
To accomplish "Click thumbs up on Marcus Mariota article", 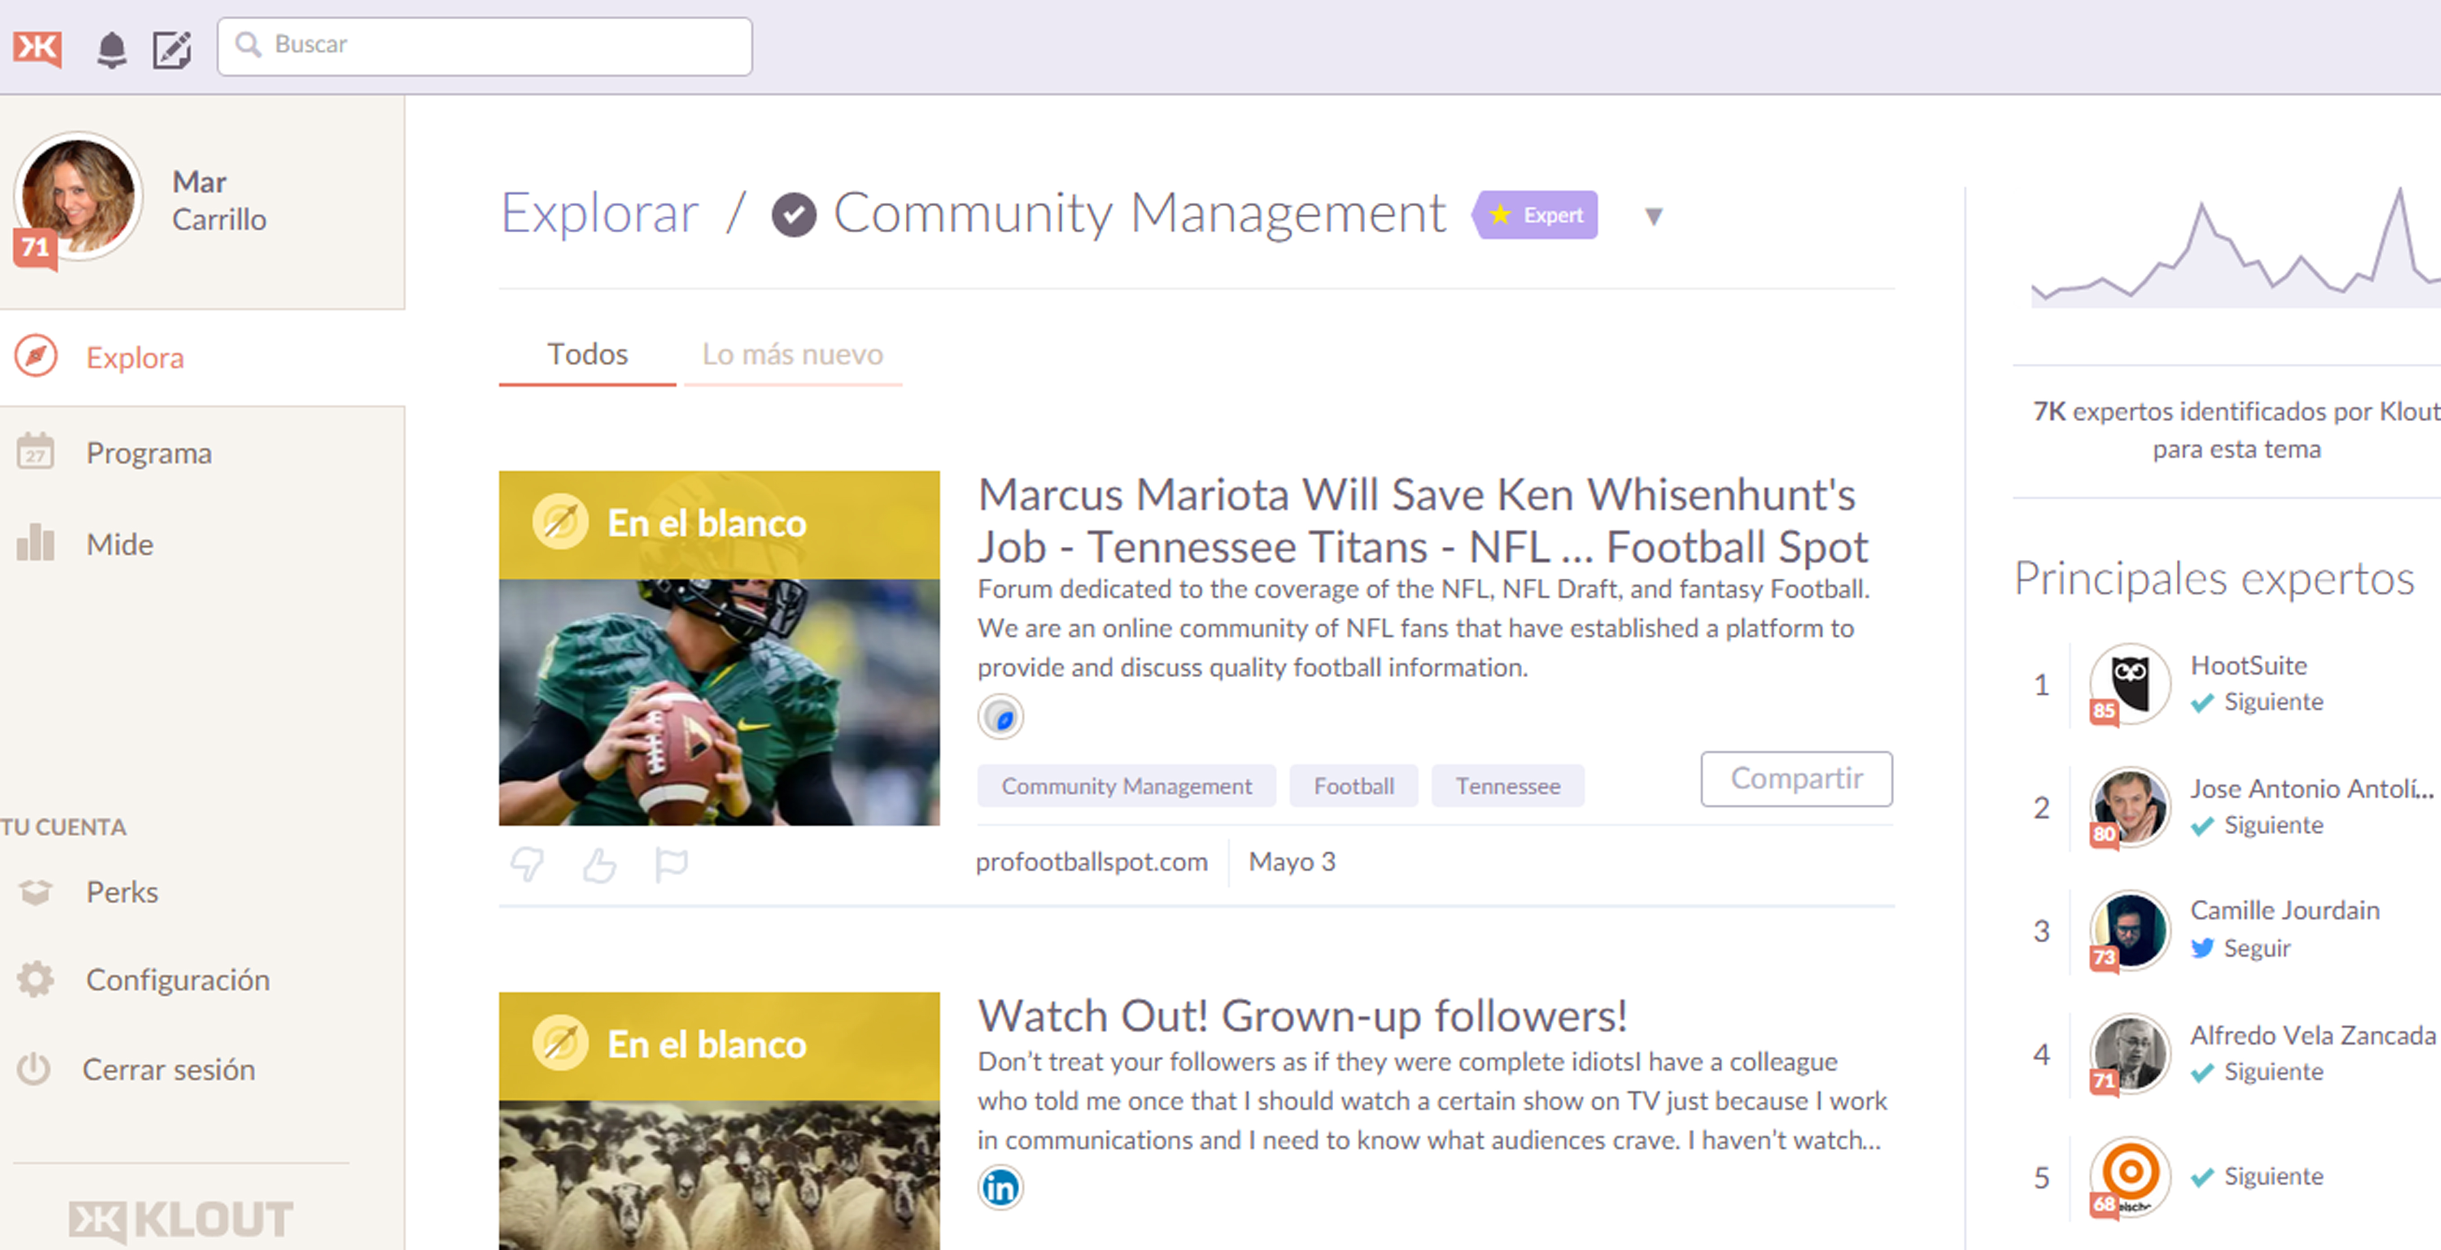I will 599,863.
